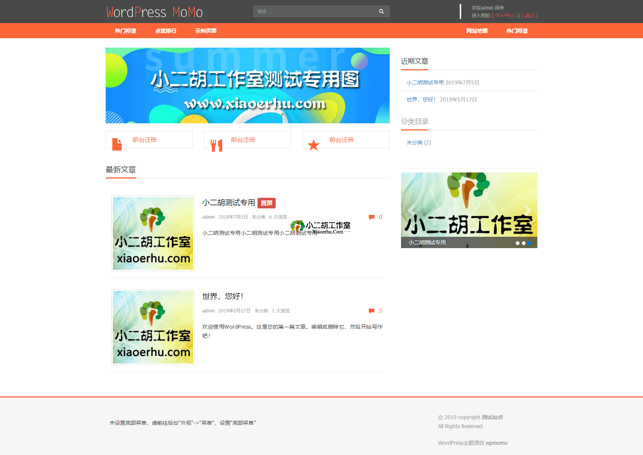Image resolution: width=643 pixels, height=455 pixels.
Task: Open comments icon for 小二胡测试专用 post
Action: pyautogui.click(x=371, y=217)
